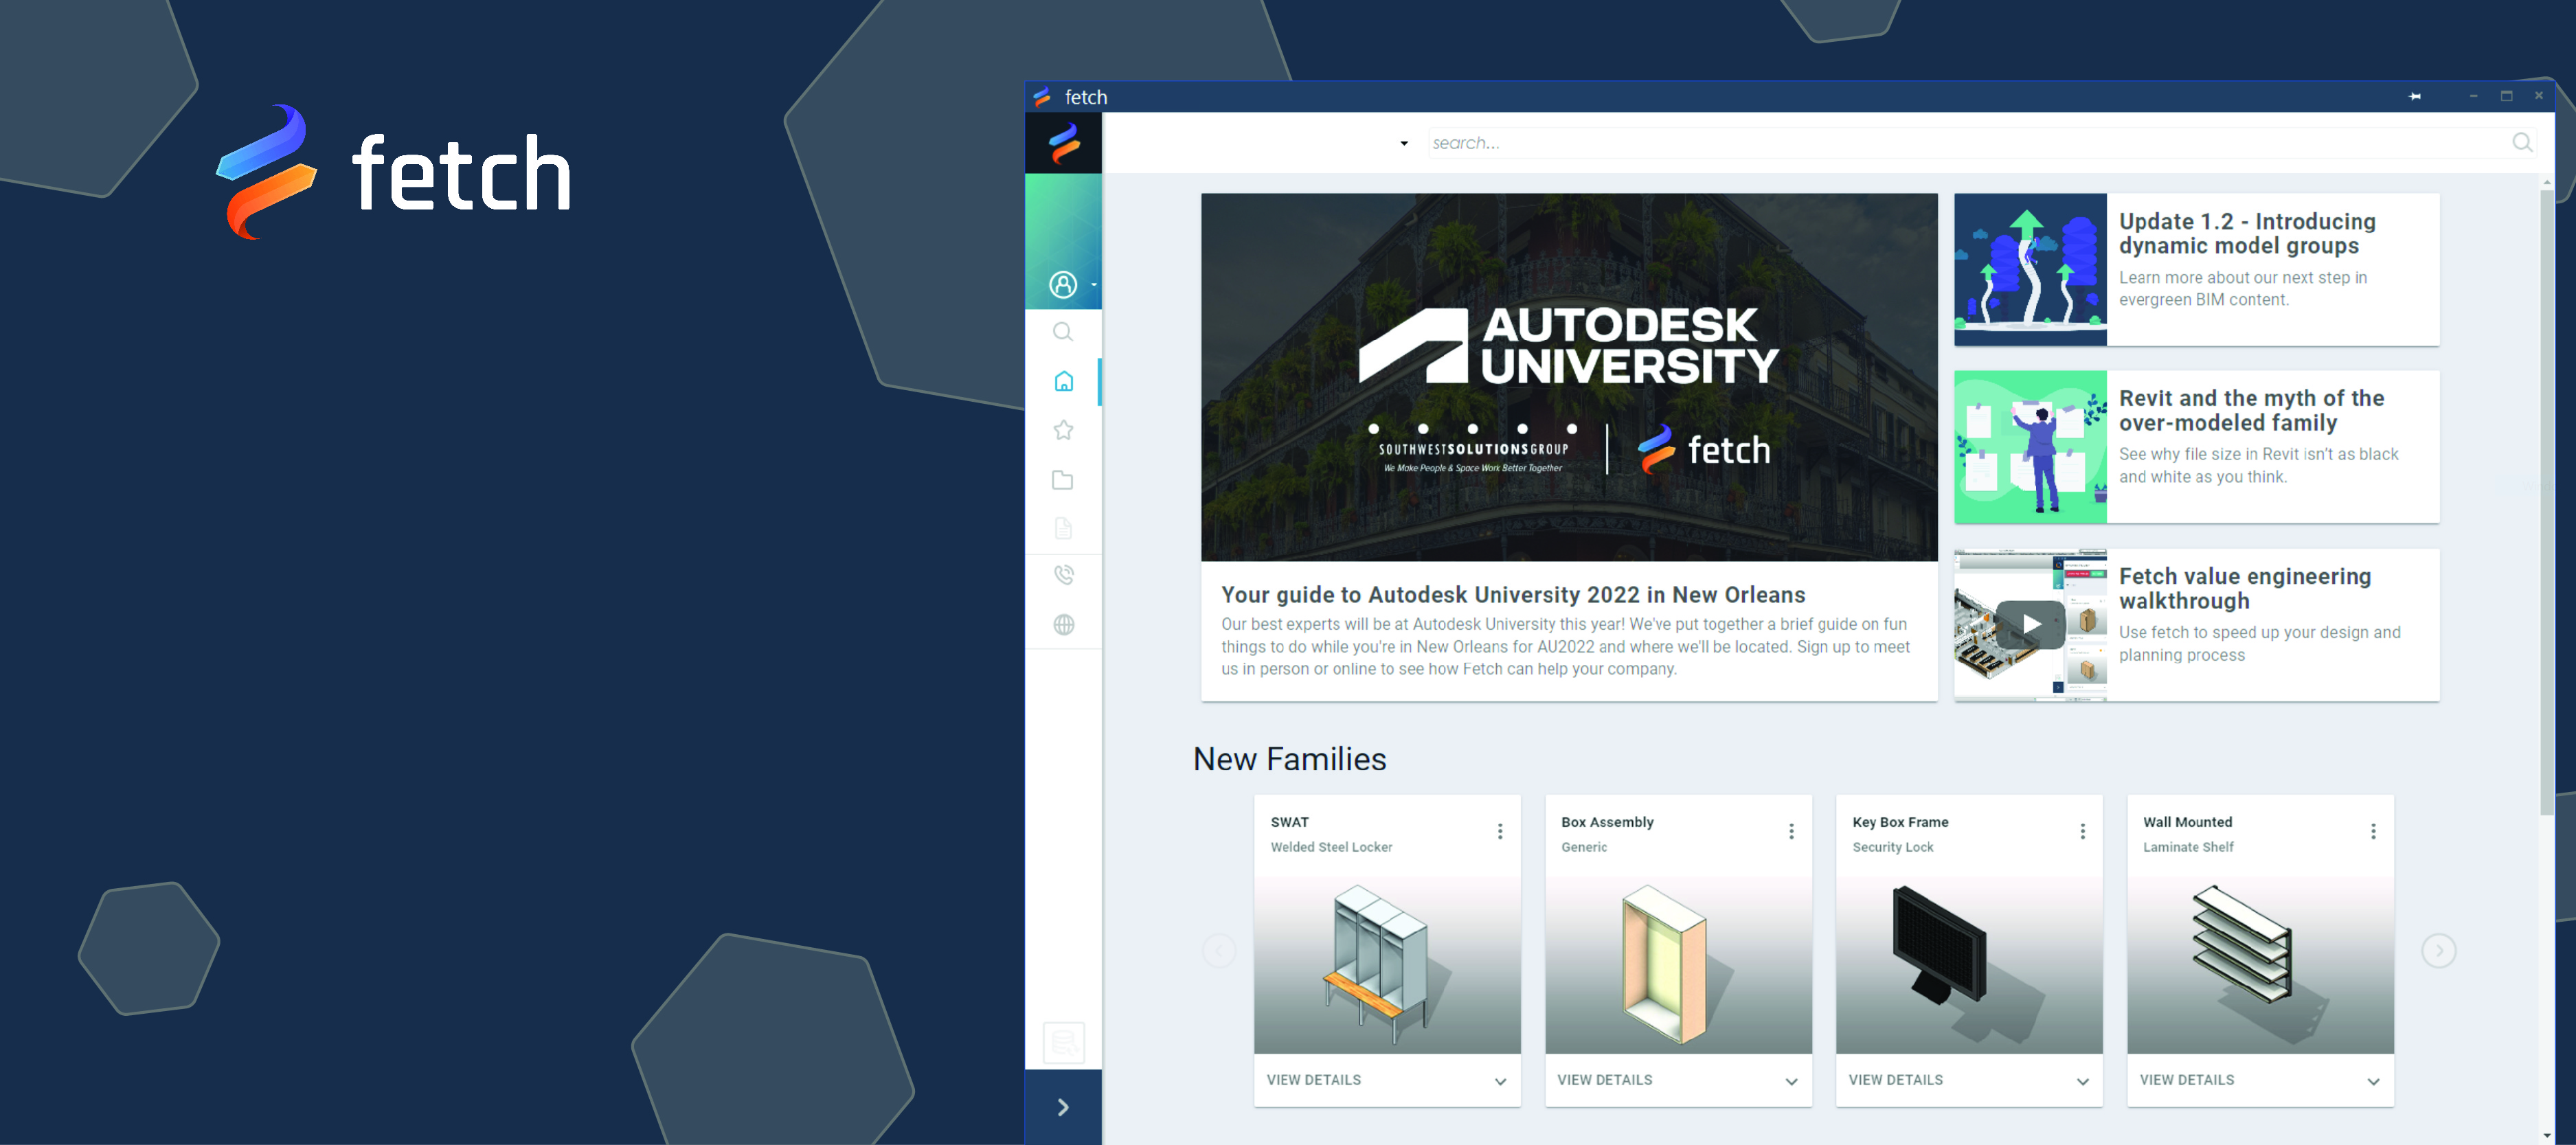The height and width of the screenshot is (1145, 2576).
Task: Open the search tool in the sidebar
Action: tap(1063, 331)
